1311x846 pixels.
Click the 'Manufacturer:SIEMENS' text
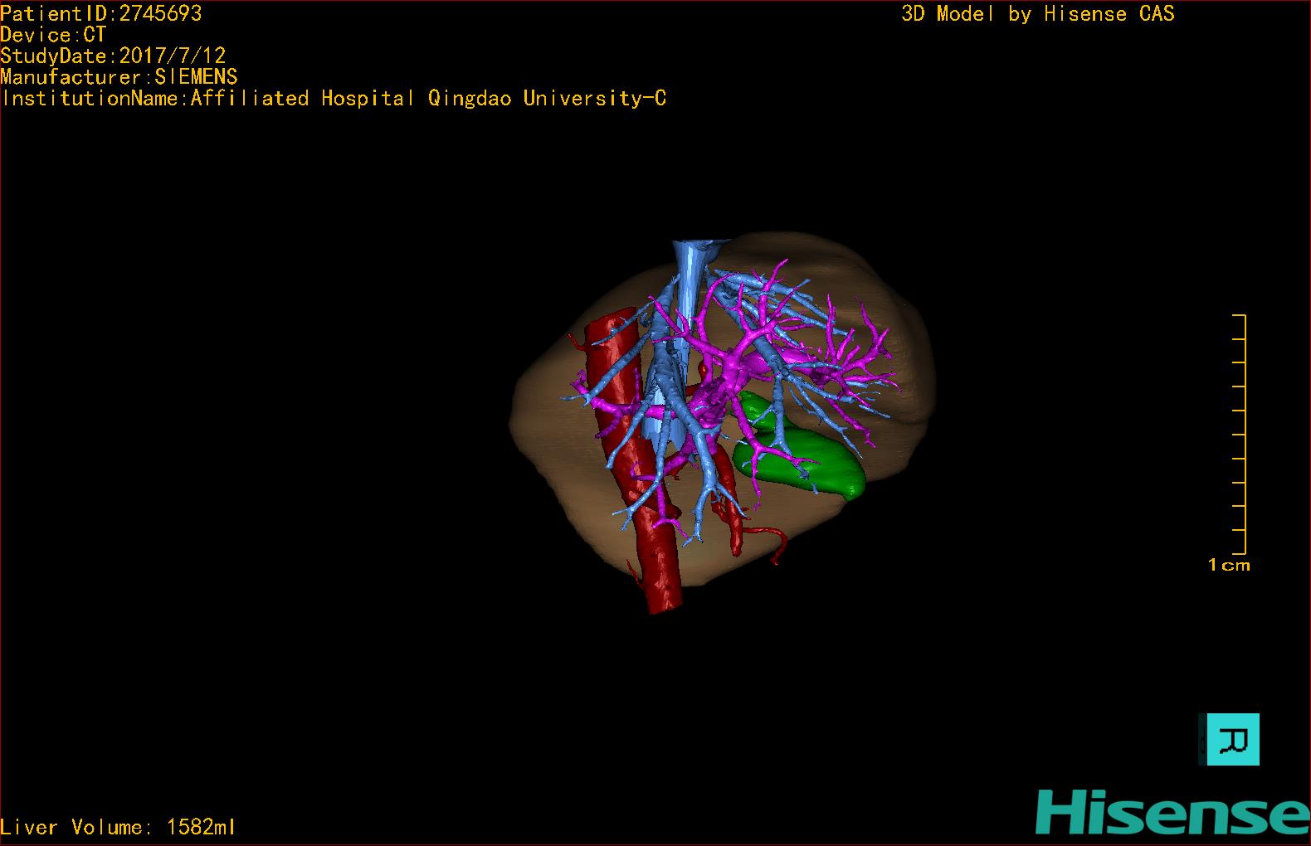(x=119, y=77)
